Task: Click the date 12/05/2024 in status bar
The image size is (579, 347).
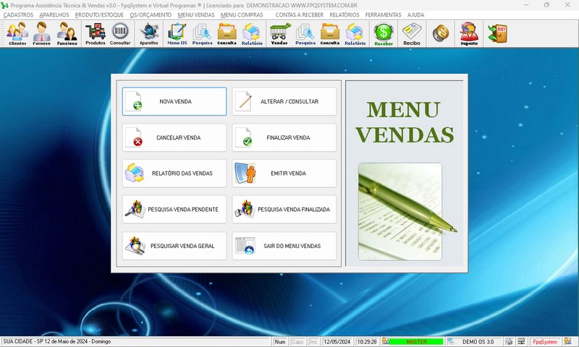Action: coord(337,341)
